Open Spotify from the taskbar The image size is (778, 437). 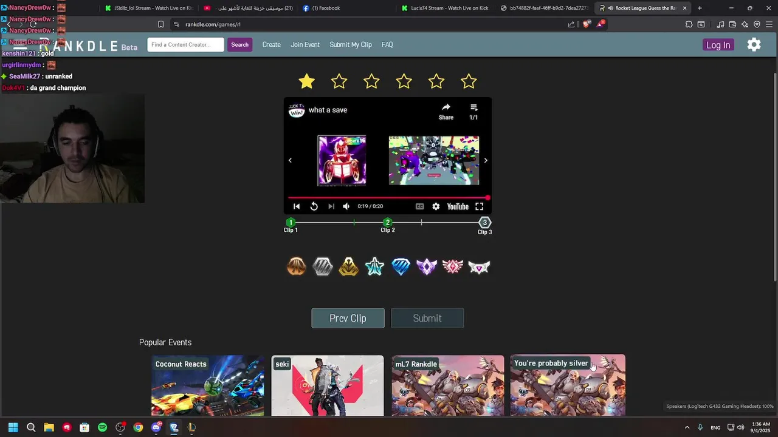tap(103, 427)
